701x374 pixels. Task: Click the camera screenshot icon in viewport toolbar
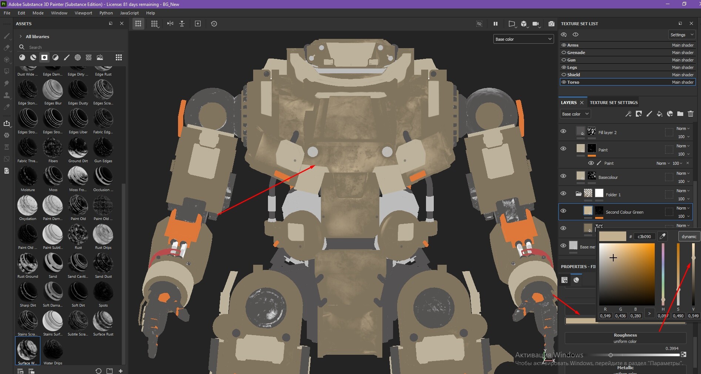pos(551,24)
